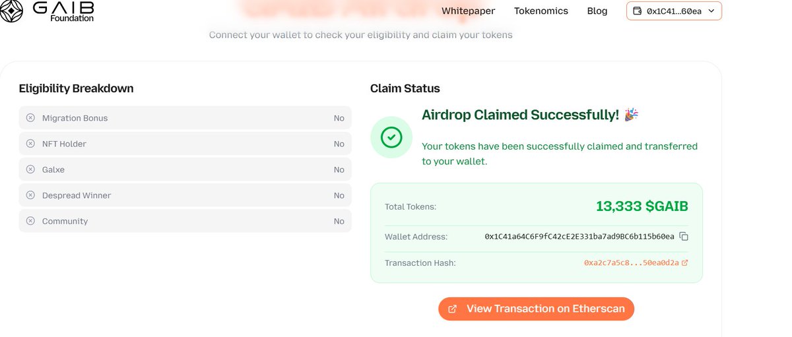Image resolution: width=792 pixels, height=337 pixels.
Task: Click the X icon beside NFT Holder
Action: [x=30, y=144]
